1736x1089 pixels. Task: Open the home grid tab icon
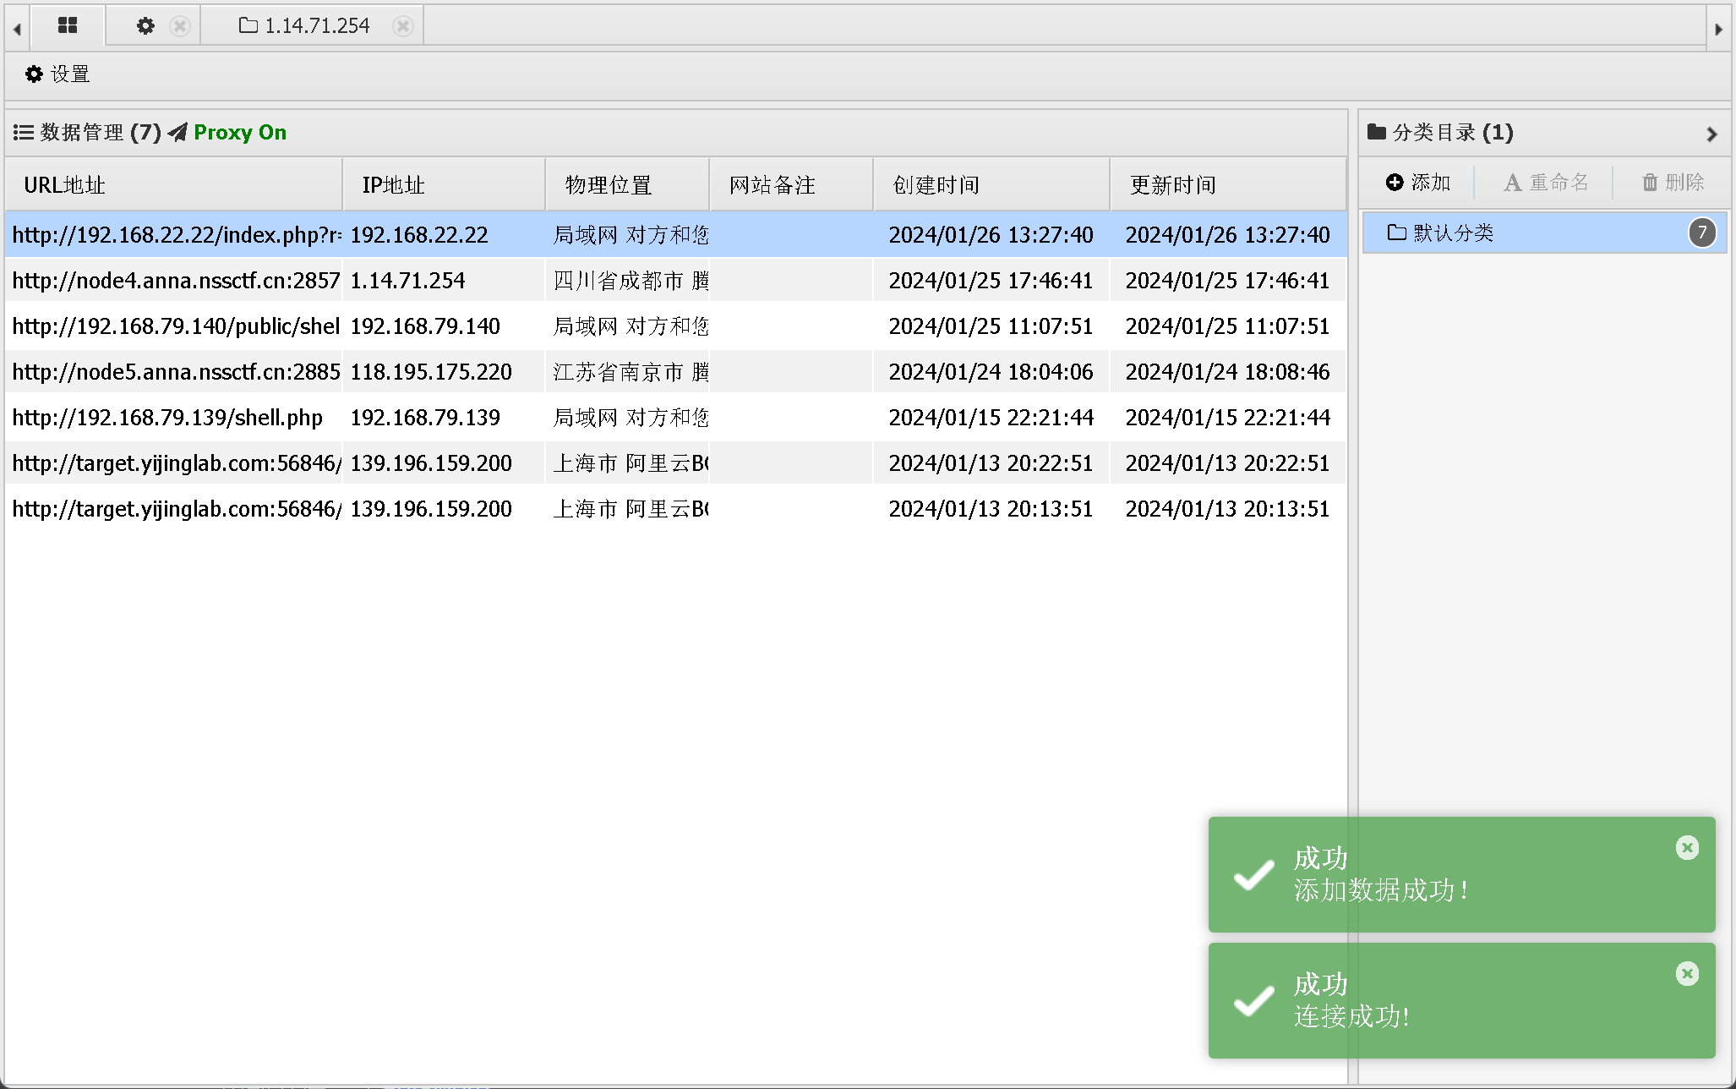click(x=68, y=25)
